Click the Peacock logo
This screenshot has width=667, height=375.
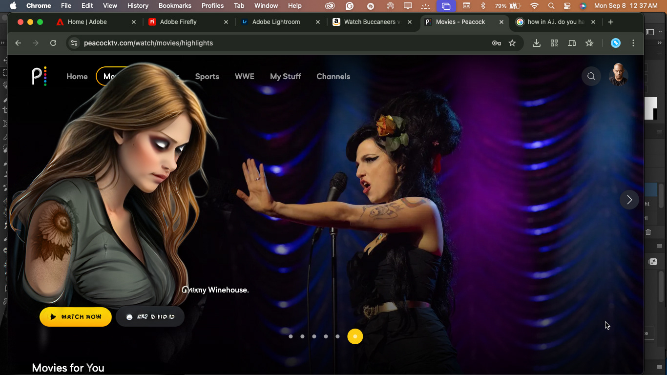[x=39, y=76]
